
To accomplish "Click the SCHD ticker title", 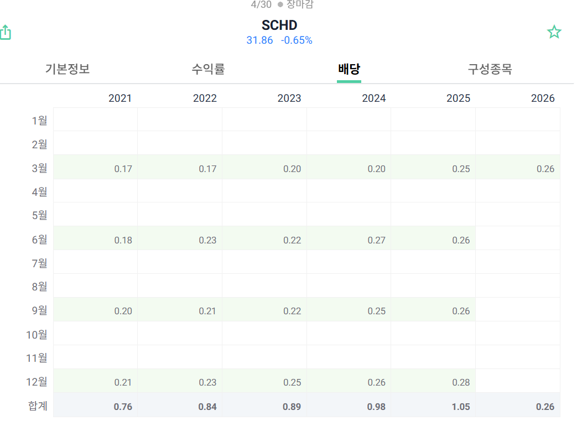I will 279,25.
